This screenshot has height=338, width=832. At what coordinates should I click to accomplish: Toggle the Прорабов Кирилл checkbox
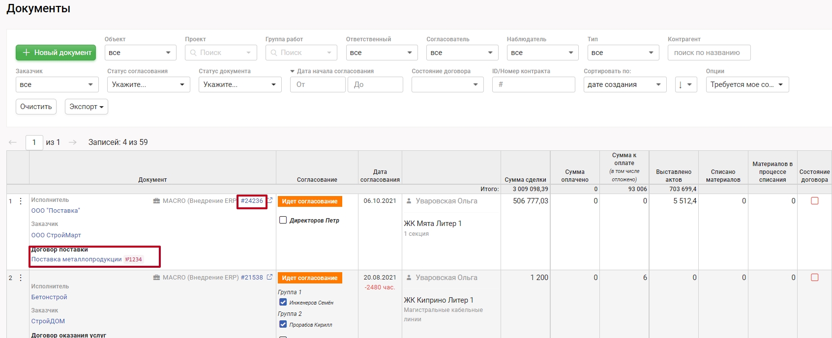coord(283,324)
